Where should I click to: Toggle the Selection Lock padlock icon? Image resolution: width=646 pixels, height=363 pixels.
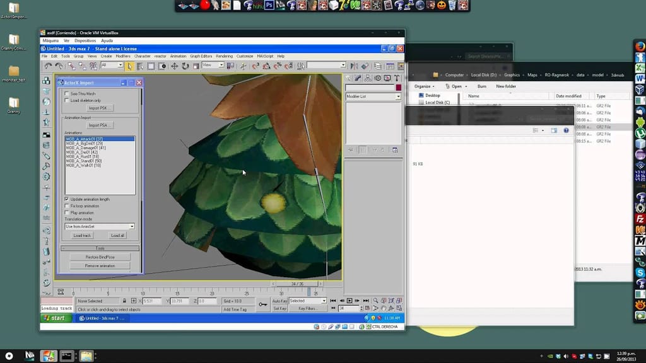[x=124, y=301]
